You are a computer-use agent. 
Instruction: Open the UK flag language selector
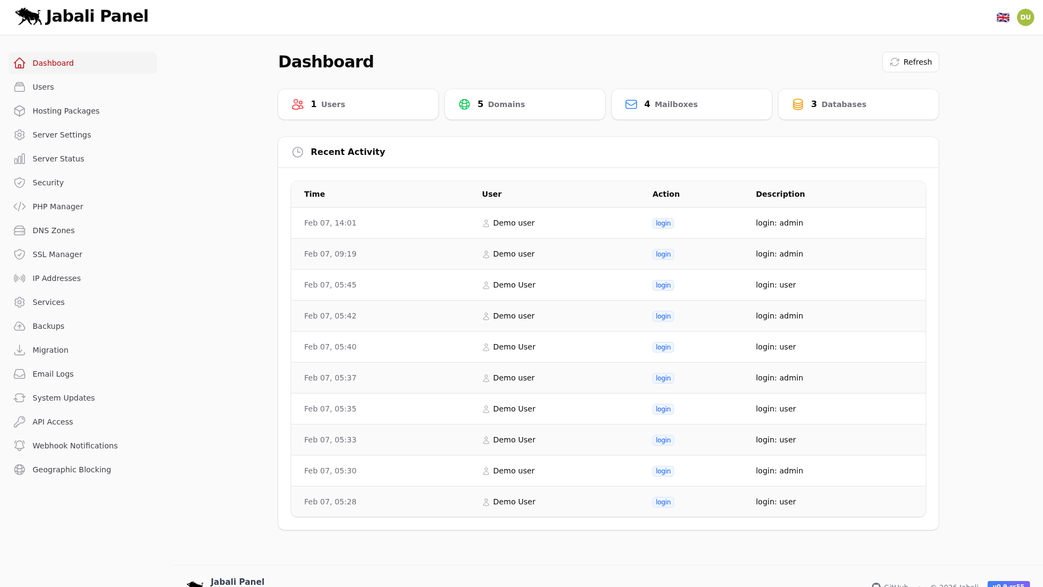(x=1003, y=17)
